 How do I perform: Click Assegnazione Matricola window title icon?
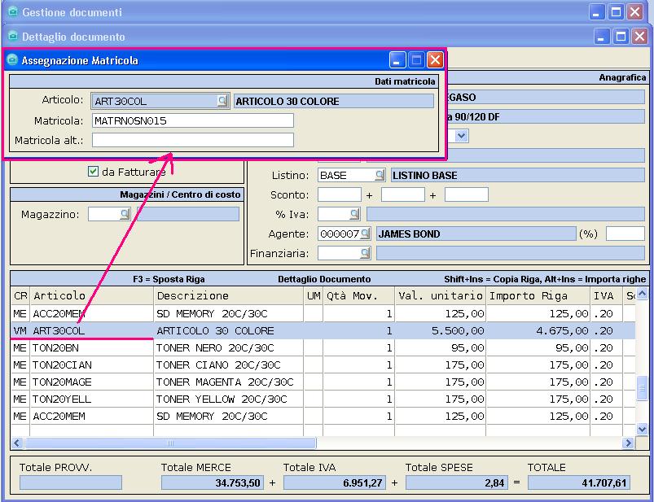click(x=13, y=60)
